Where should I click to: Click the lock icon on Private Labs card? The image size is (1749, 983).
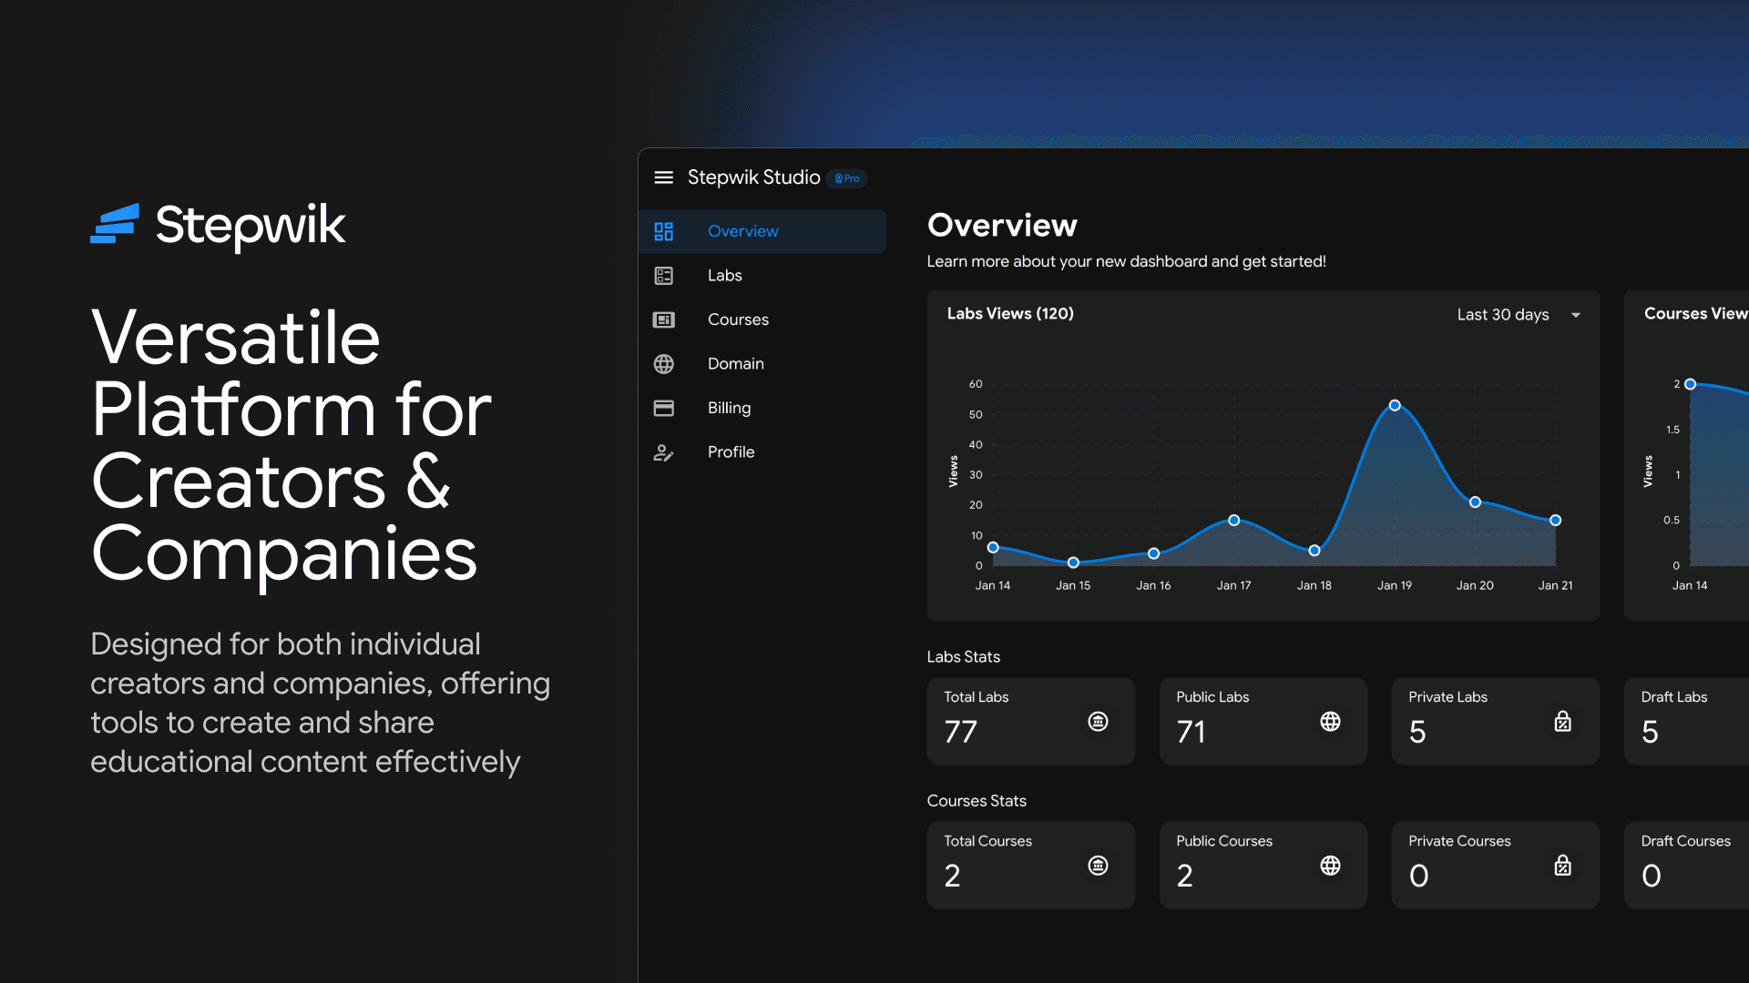tap(1562, 722)
